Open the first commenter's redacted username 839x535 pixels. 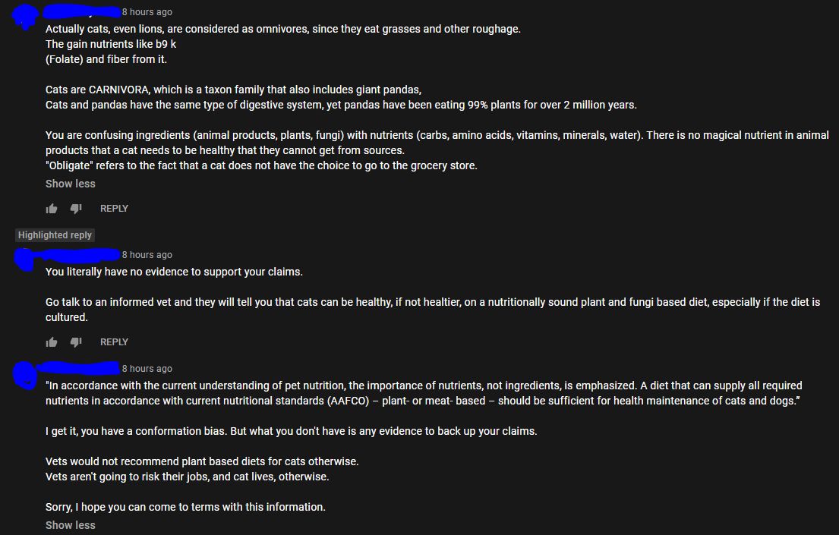point(82,11)
